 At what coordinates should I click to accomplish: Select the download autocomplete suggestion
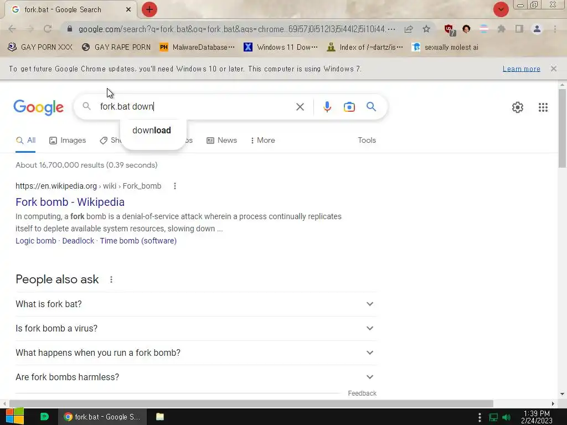click(153, 131)
